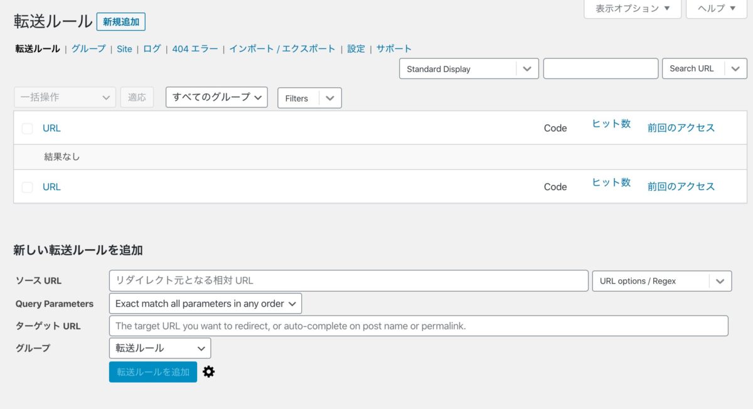753x409 pixels.
Task: Click the ソース URL input field
Action: (x=348, y=281)
